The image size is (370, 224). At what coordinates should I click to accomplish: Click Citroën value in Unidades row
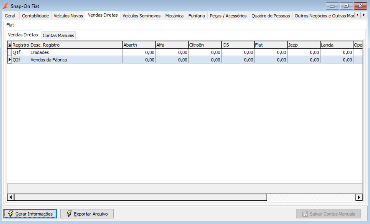click(x=205, y=52)
